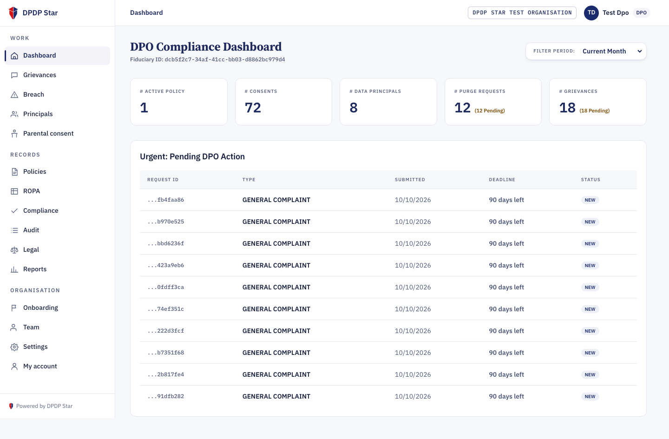669x439 pixels.
Task: Click request ID ...fb4faa86
Action: pos(166,200)
